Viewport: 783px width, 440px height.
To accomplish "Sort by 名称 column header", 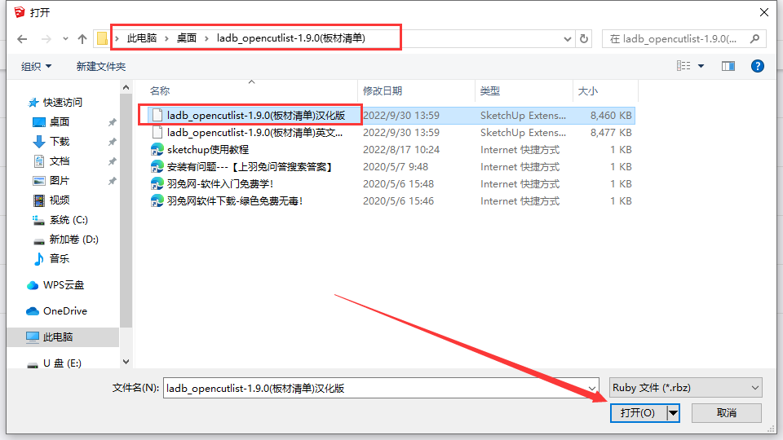I will click(x=160, y=90).
